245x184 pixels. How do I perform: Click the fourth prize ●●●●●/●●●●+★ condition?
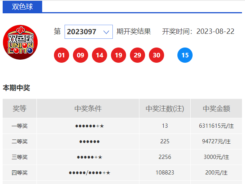90,173
